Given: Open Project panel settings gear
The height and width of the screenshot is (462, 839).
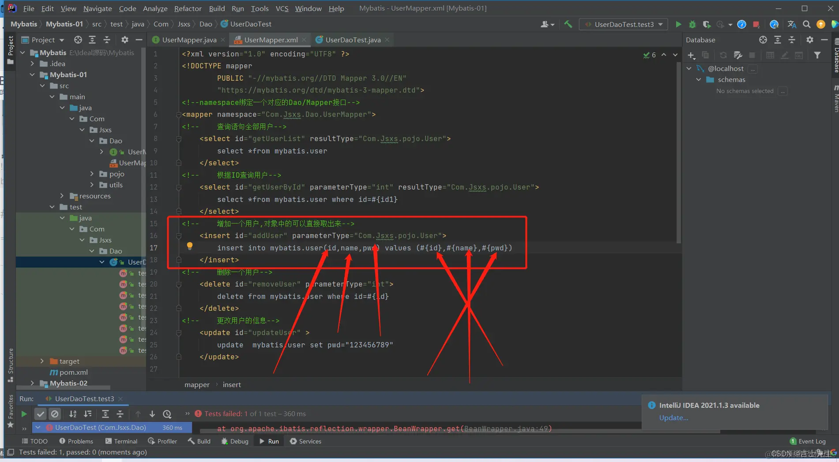Looking at the screenshot, I should click(x=125, y=40).
